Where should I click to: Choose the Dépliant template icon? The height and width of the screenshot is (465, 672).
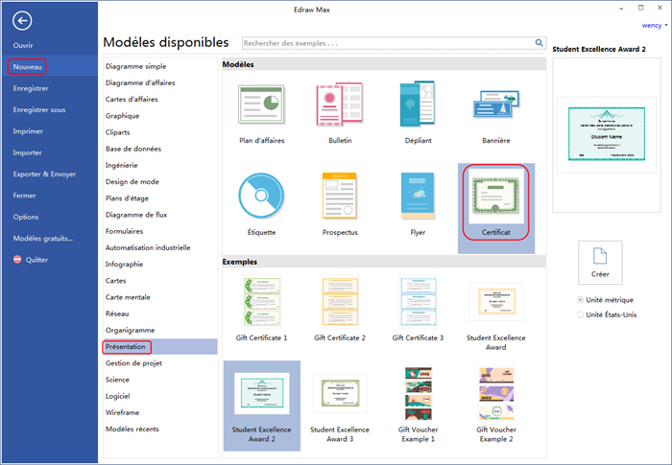click(418, 105)
